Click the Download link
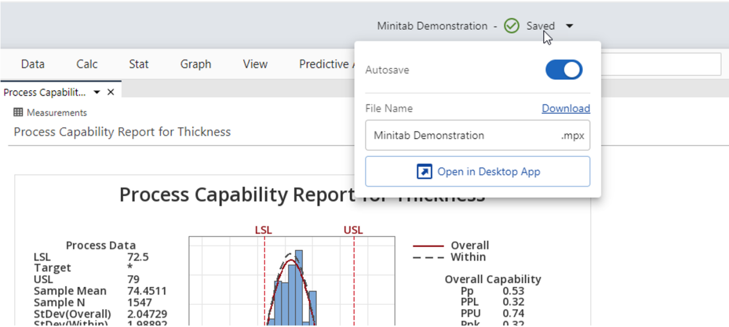Screen dimensions: 729x327 click(x=566, y=108)
